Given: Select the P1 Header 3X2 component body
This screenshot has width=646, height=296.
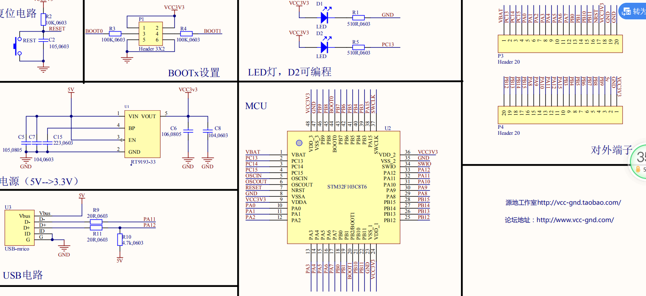Looking at the screenshot, I should pos(151,34).
